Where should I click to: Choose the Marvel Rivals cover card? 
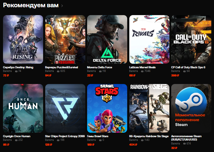[149, 39]
